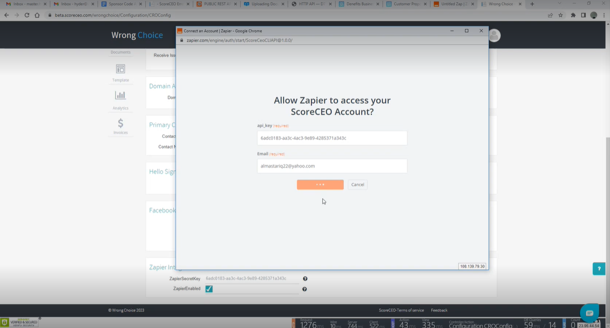The width and height of the screenshot is (610, 328).
Task: Open Template icon in sidebar
Action: pos(120,69)
